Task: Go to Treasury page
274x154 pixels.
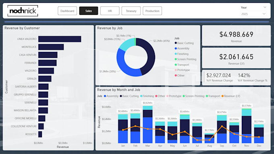Action: point(131,11)
